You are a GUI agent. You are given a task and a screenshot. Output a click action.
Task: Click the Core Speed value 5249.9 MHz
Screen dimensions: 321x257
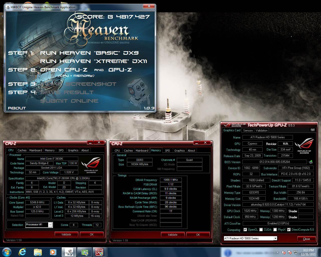pyautogui.click(x=37, y=202)
